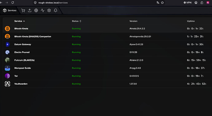Click the Vaultwarden service icon
Screen dimensions: 212x116
pos(7,84)
